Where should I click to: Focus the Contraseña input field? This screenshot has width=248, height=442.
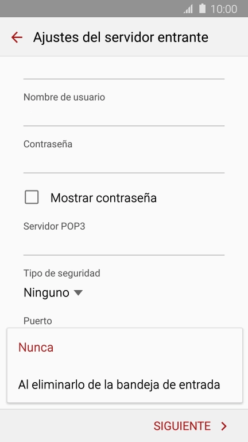pyautogui.click(x=124, y=162)
